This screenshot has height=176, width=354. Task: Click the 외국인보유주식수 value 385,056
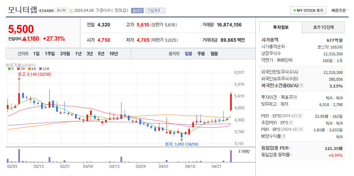coord(336,79)
